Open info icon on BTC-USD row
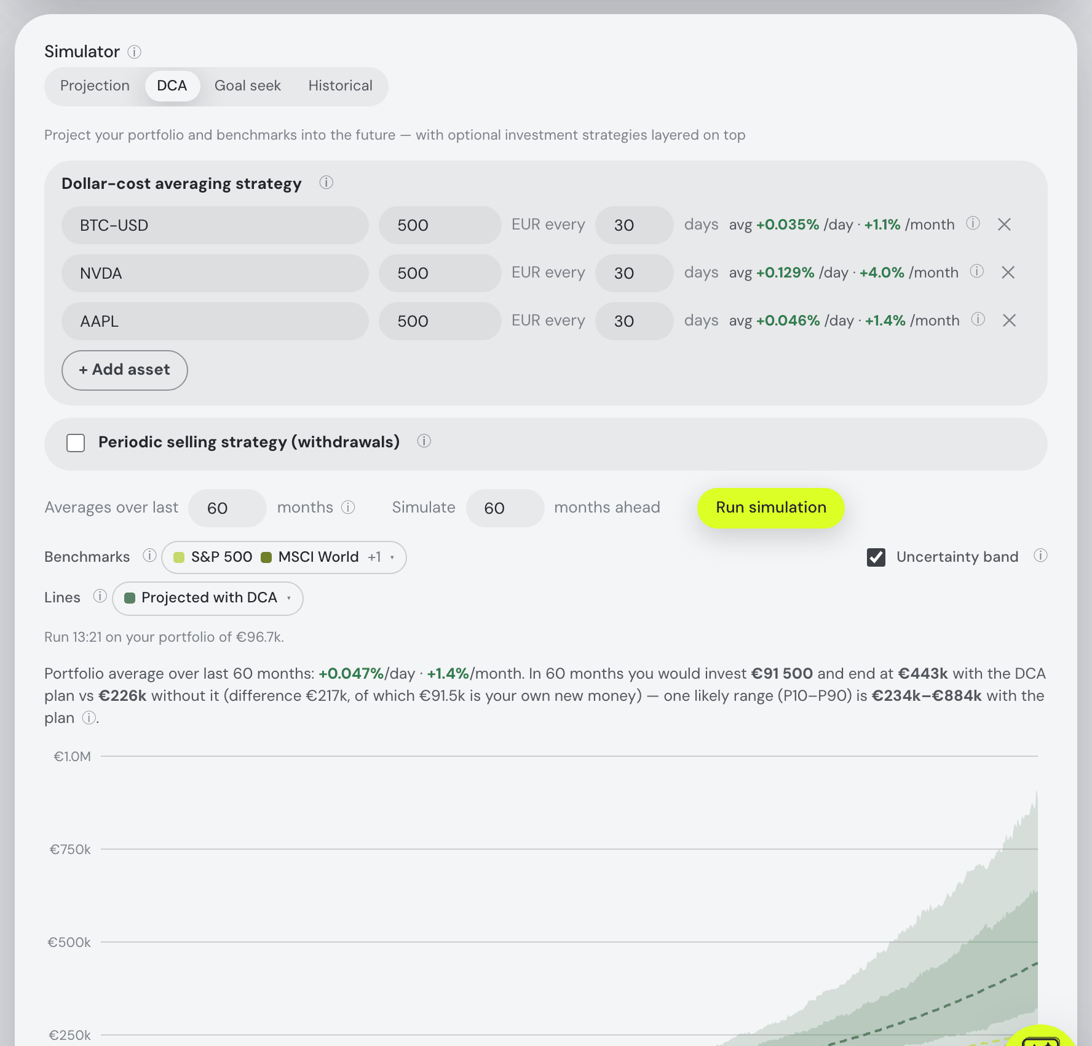The width and height of the screenshot is (1092, 1046). [x=973, y=223]
